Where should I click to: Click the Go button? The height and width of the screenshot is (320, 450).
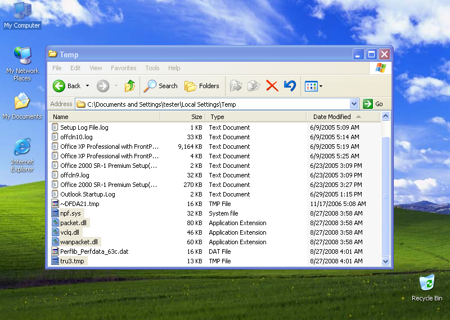[x=373, y=104]
